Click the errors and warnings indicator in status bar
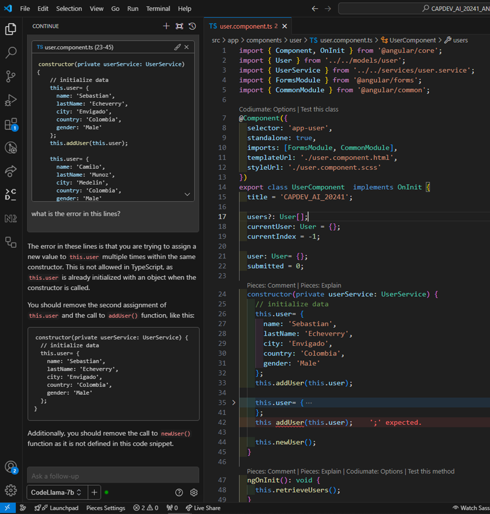490x514 pixels. pos(146,508)
